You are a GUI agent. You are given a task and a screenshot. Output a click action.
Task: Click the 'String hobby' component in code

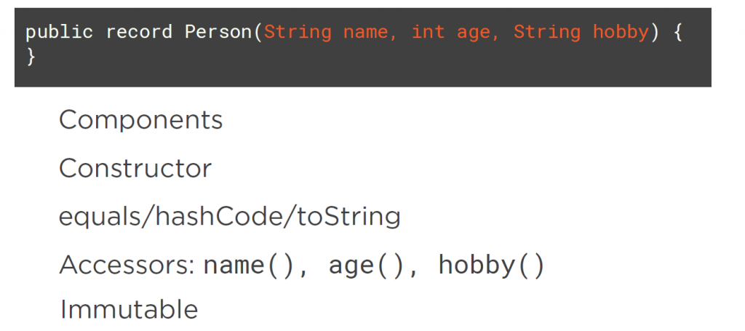[x=581, y=32]
